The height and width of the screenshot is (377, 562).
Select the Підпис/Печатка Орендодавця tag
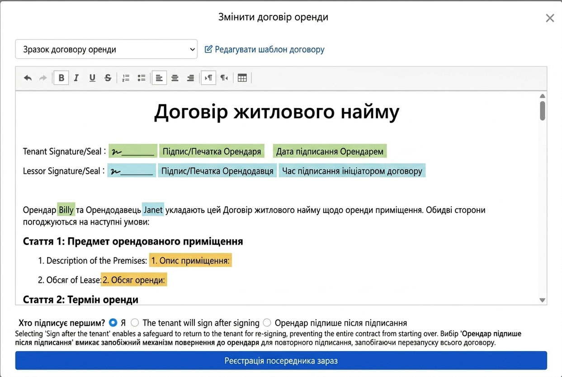click(x=217, y=171)
